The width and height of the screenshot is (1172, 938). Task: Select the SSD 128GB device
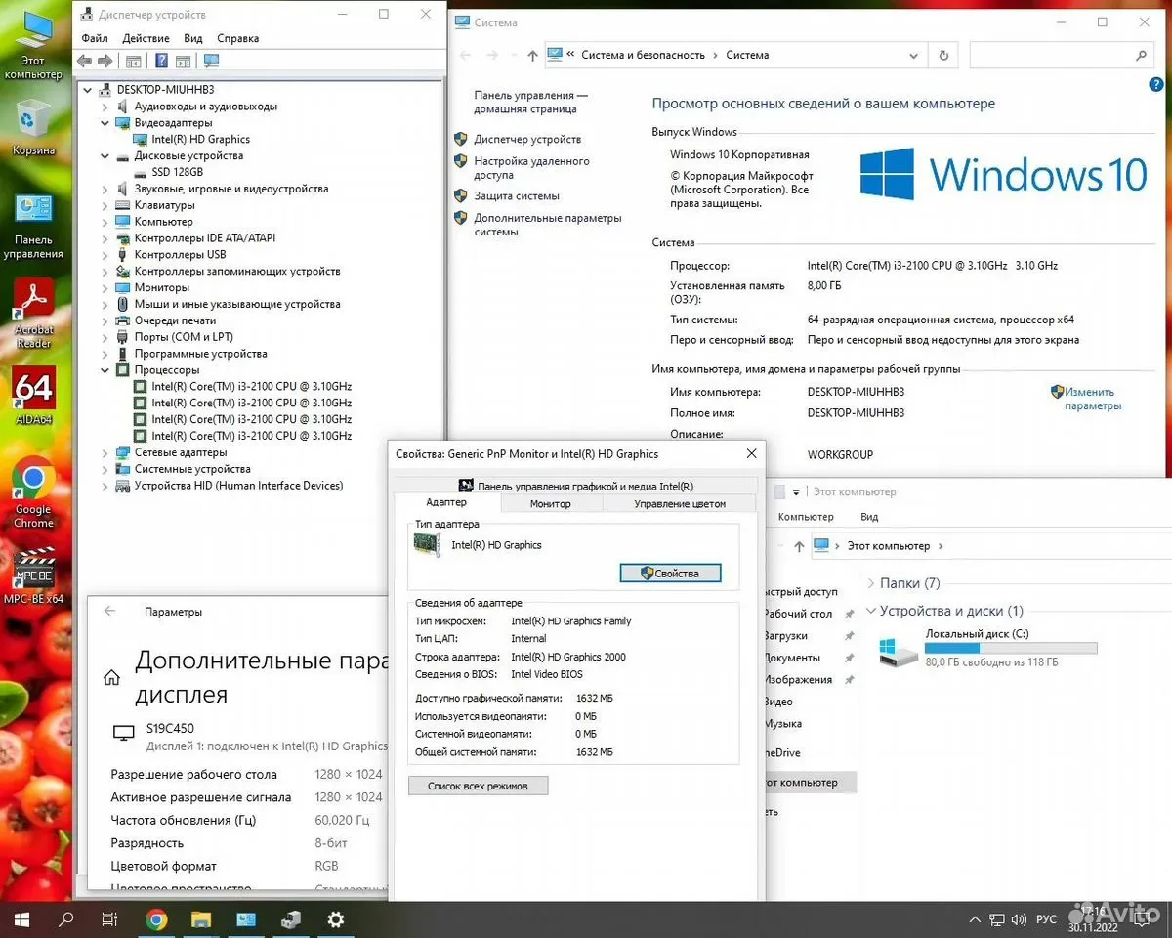(x=177, y=172)
